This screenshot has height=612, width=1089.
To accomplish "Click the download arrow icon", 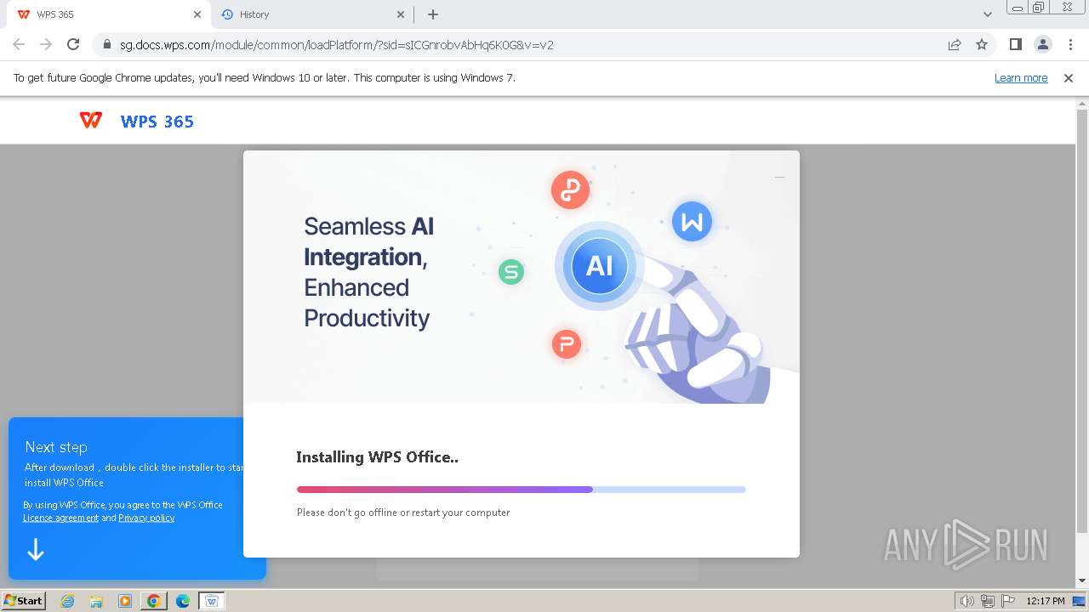I will 36,550.
